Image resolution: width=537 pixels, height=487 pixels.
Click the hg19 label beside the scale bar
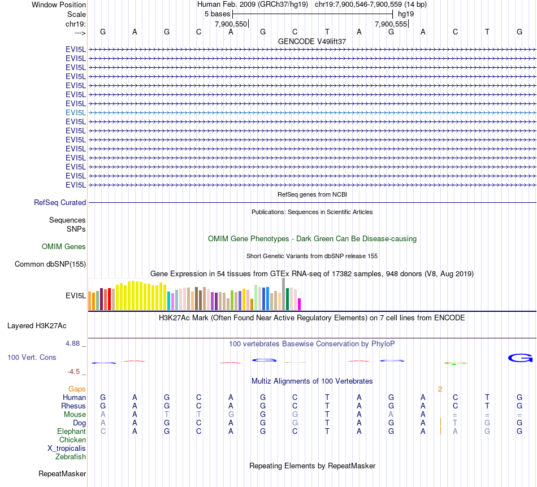pyautogui.click(x=406, y=14)
